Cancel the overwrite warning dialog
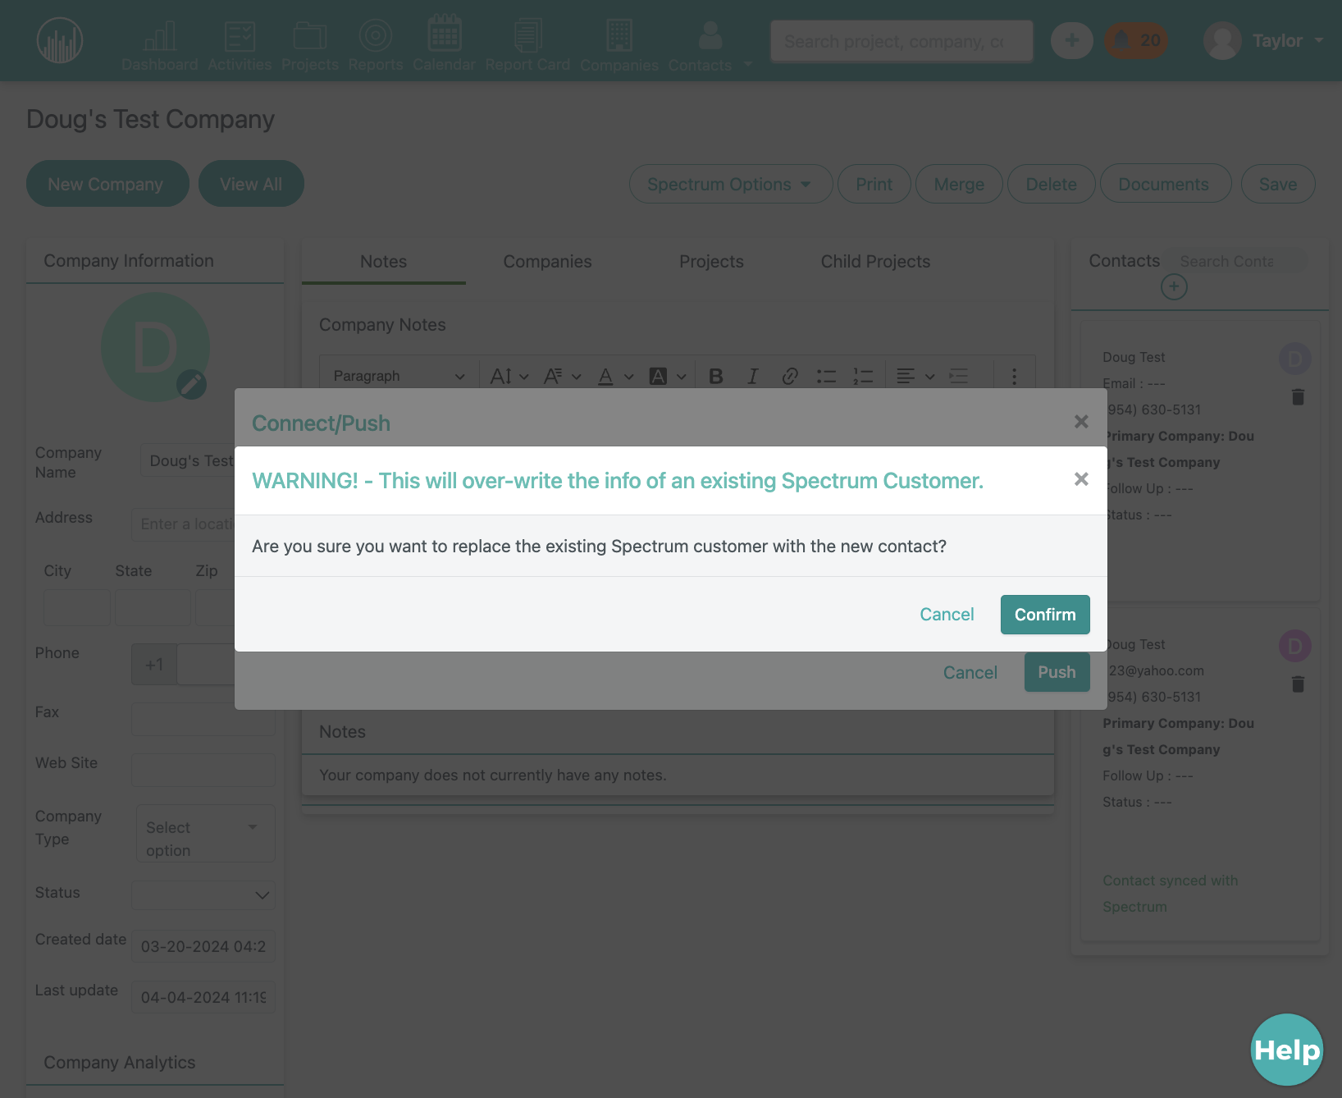The height and width of the screenshot is (1098, 1342). pos(947,615)
